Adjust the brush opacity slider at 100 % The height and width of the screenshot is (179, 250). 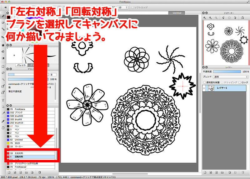28,79
